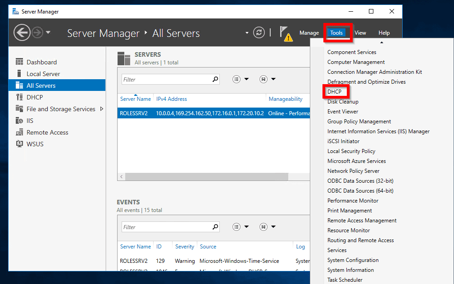
Task: Click the refresh icon in header
Action: (x=259, y=32)
